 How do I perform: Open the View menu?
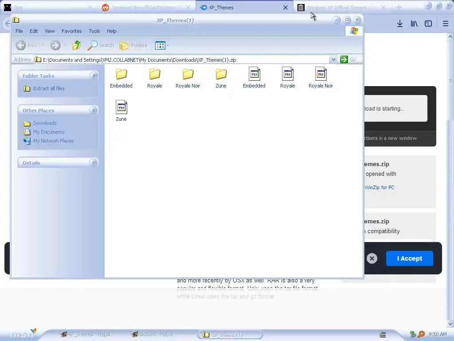50,31
